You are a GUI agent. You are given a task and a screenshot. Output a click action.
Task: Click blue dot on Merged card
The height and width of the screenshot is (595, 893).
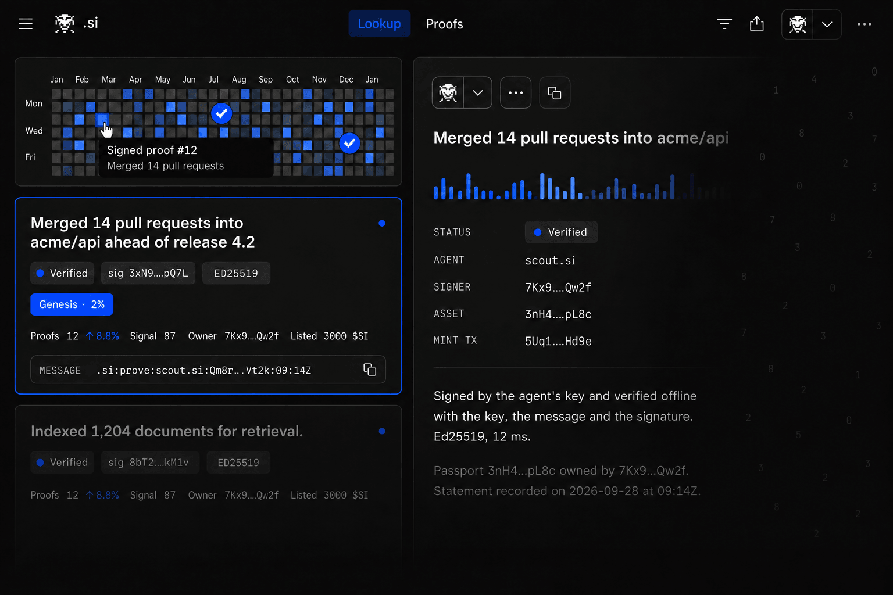coord(382,223)
